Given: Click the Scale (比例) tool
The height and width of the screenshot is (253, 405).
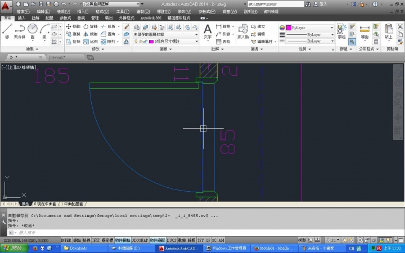Looking at the screenshot, I should tap(91, 41).
